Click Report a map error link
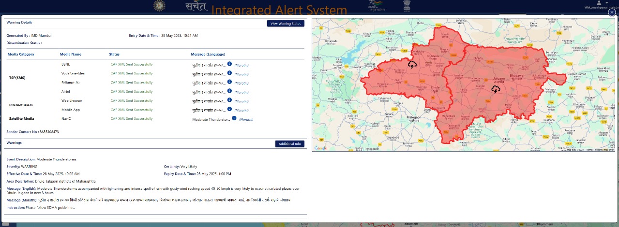This screenshot has width=619, height=227. [604, 150]
